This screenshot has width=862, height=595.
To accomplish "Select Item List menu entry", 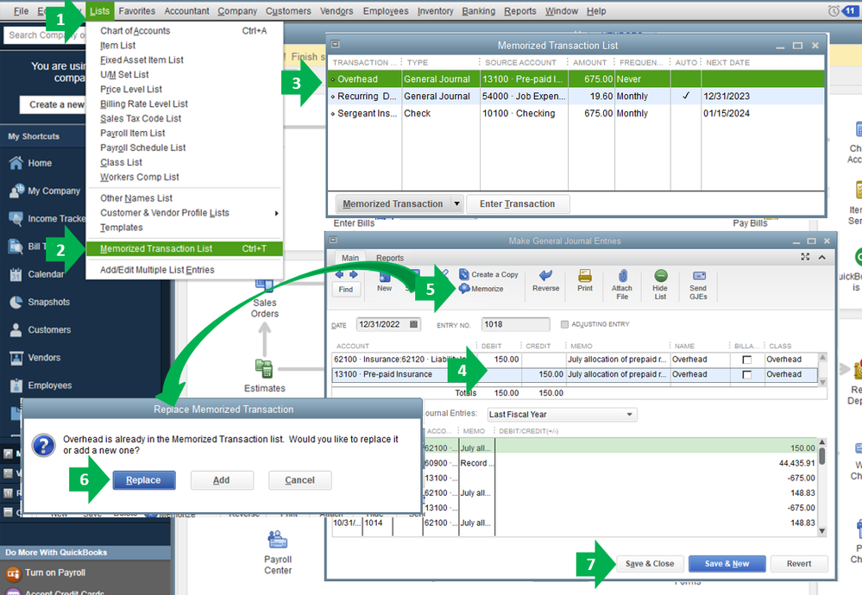I will (x=184, y=46).
